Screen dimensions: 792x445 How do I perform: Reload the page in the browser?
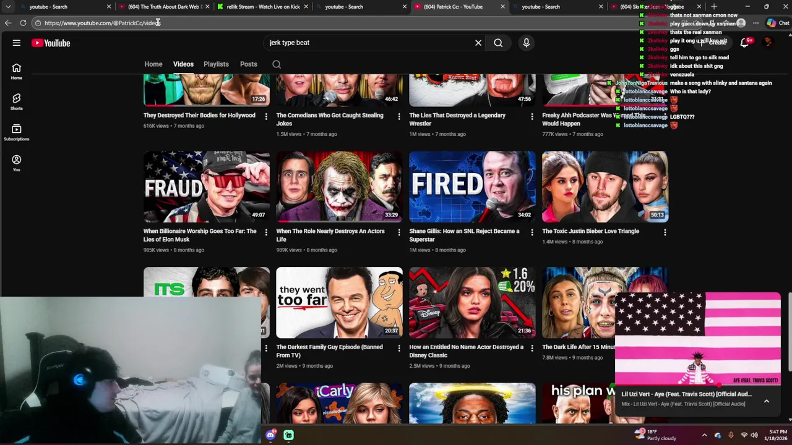tap(23, 23)
